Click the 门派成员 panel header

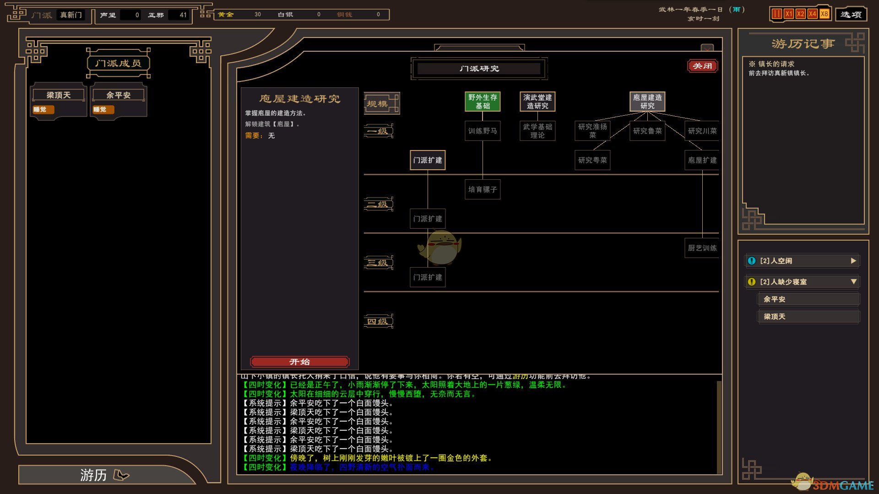point(118,63)
